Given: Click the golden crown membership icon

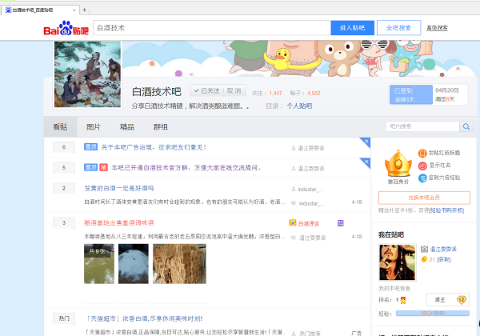Looking at the screenshot, I should pos(397,165).
